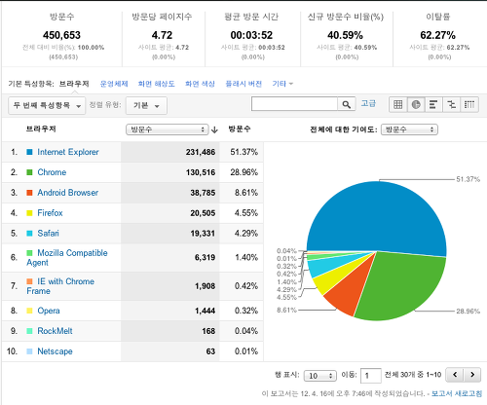Select the comparison view icon

tap(451, 104)
